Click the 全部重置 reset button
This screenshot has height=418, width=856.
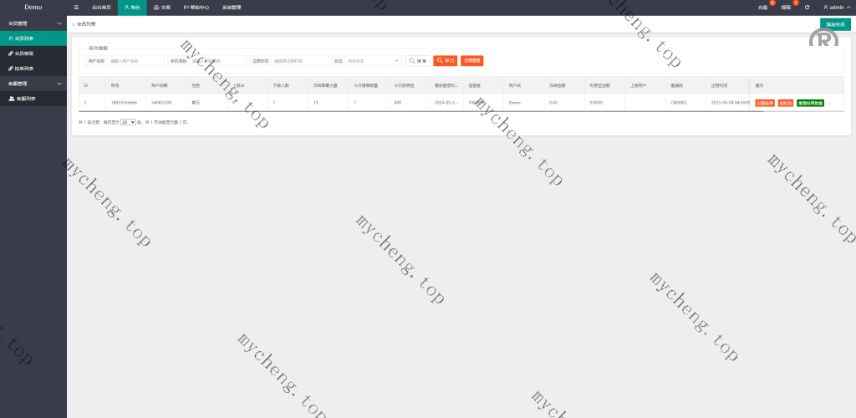pos(471,61)
